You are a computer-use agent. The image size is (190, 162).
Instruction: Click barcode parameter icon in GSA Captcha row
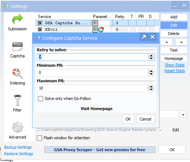point(95,23)
